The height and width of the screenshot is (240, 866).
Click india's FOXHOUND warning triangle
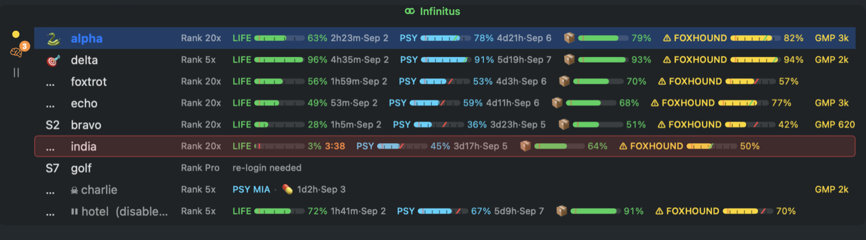pos(623,146)
